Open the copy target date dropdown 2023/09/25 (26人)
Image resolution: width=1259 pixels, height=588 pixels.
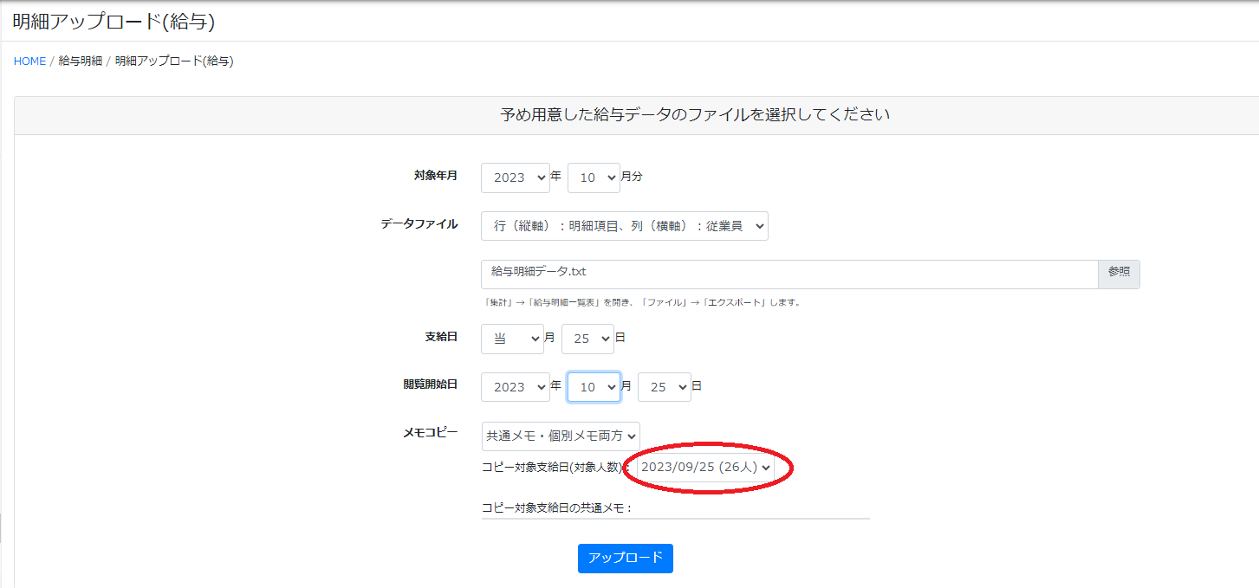pyautogui.click(x=705, y=468)
